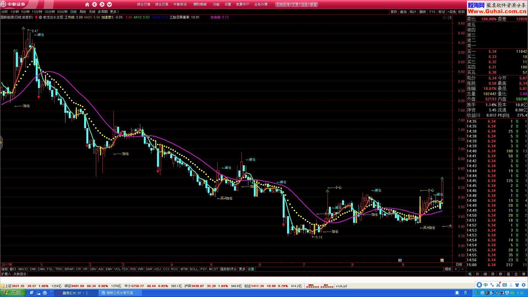
Task: Switch to the 15分钟 period
Action: pos(37,12)
